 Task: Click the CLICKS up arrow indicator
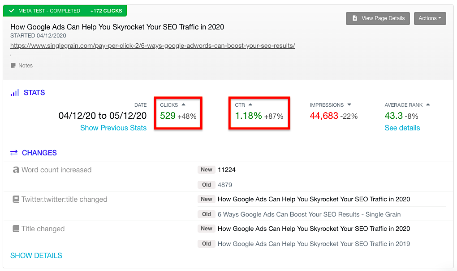183,105
